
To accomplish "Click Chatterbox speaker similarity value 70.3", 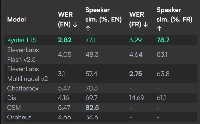I will [92, 89].
